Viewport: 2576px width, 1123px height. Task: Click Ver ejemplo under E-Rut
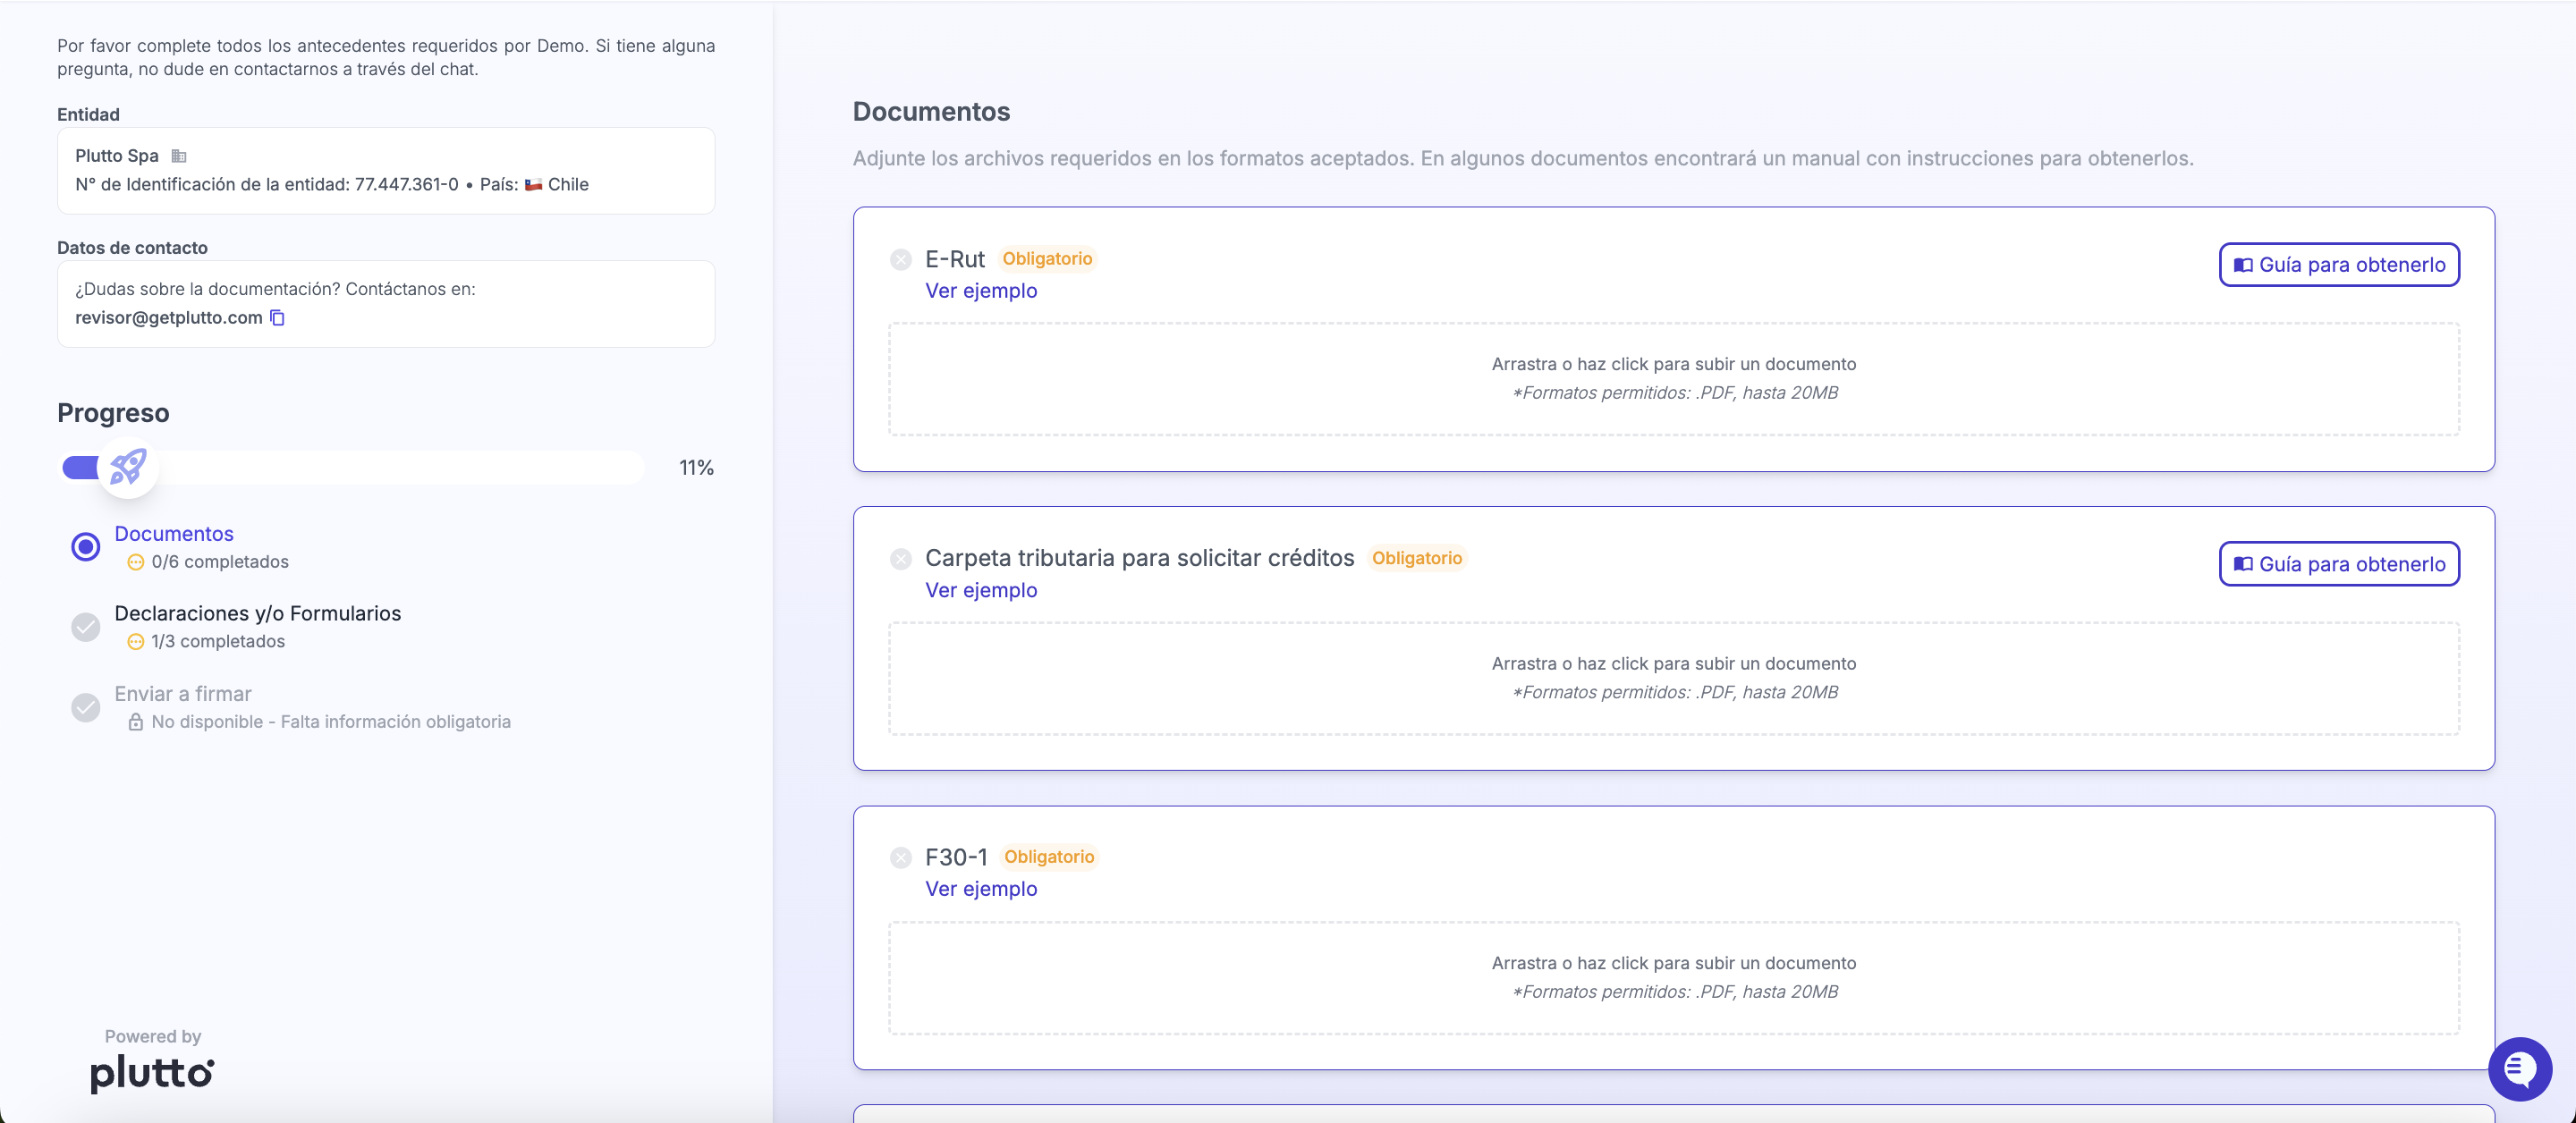(x=980, y=291)
